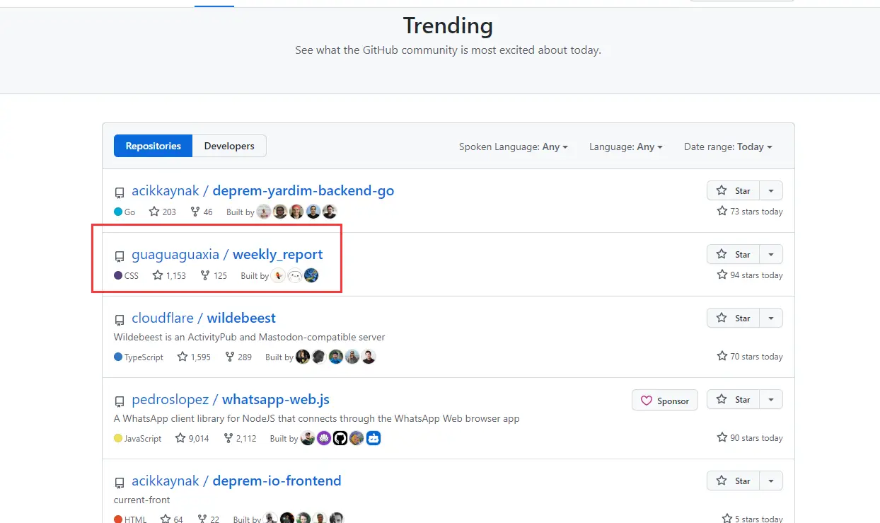Open last contributor avatar of wildebeest
880x523 pixels.
point(369,357)
